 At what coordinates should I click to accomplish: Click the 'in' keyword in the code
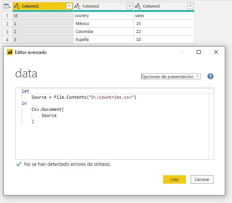(24, 103)
